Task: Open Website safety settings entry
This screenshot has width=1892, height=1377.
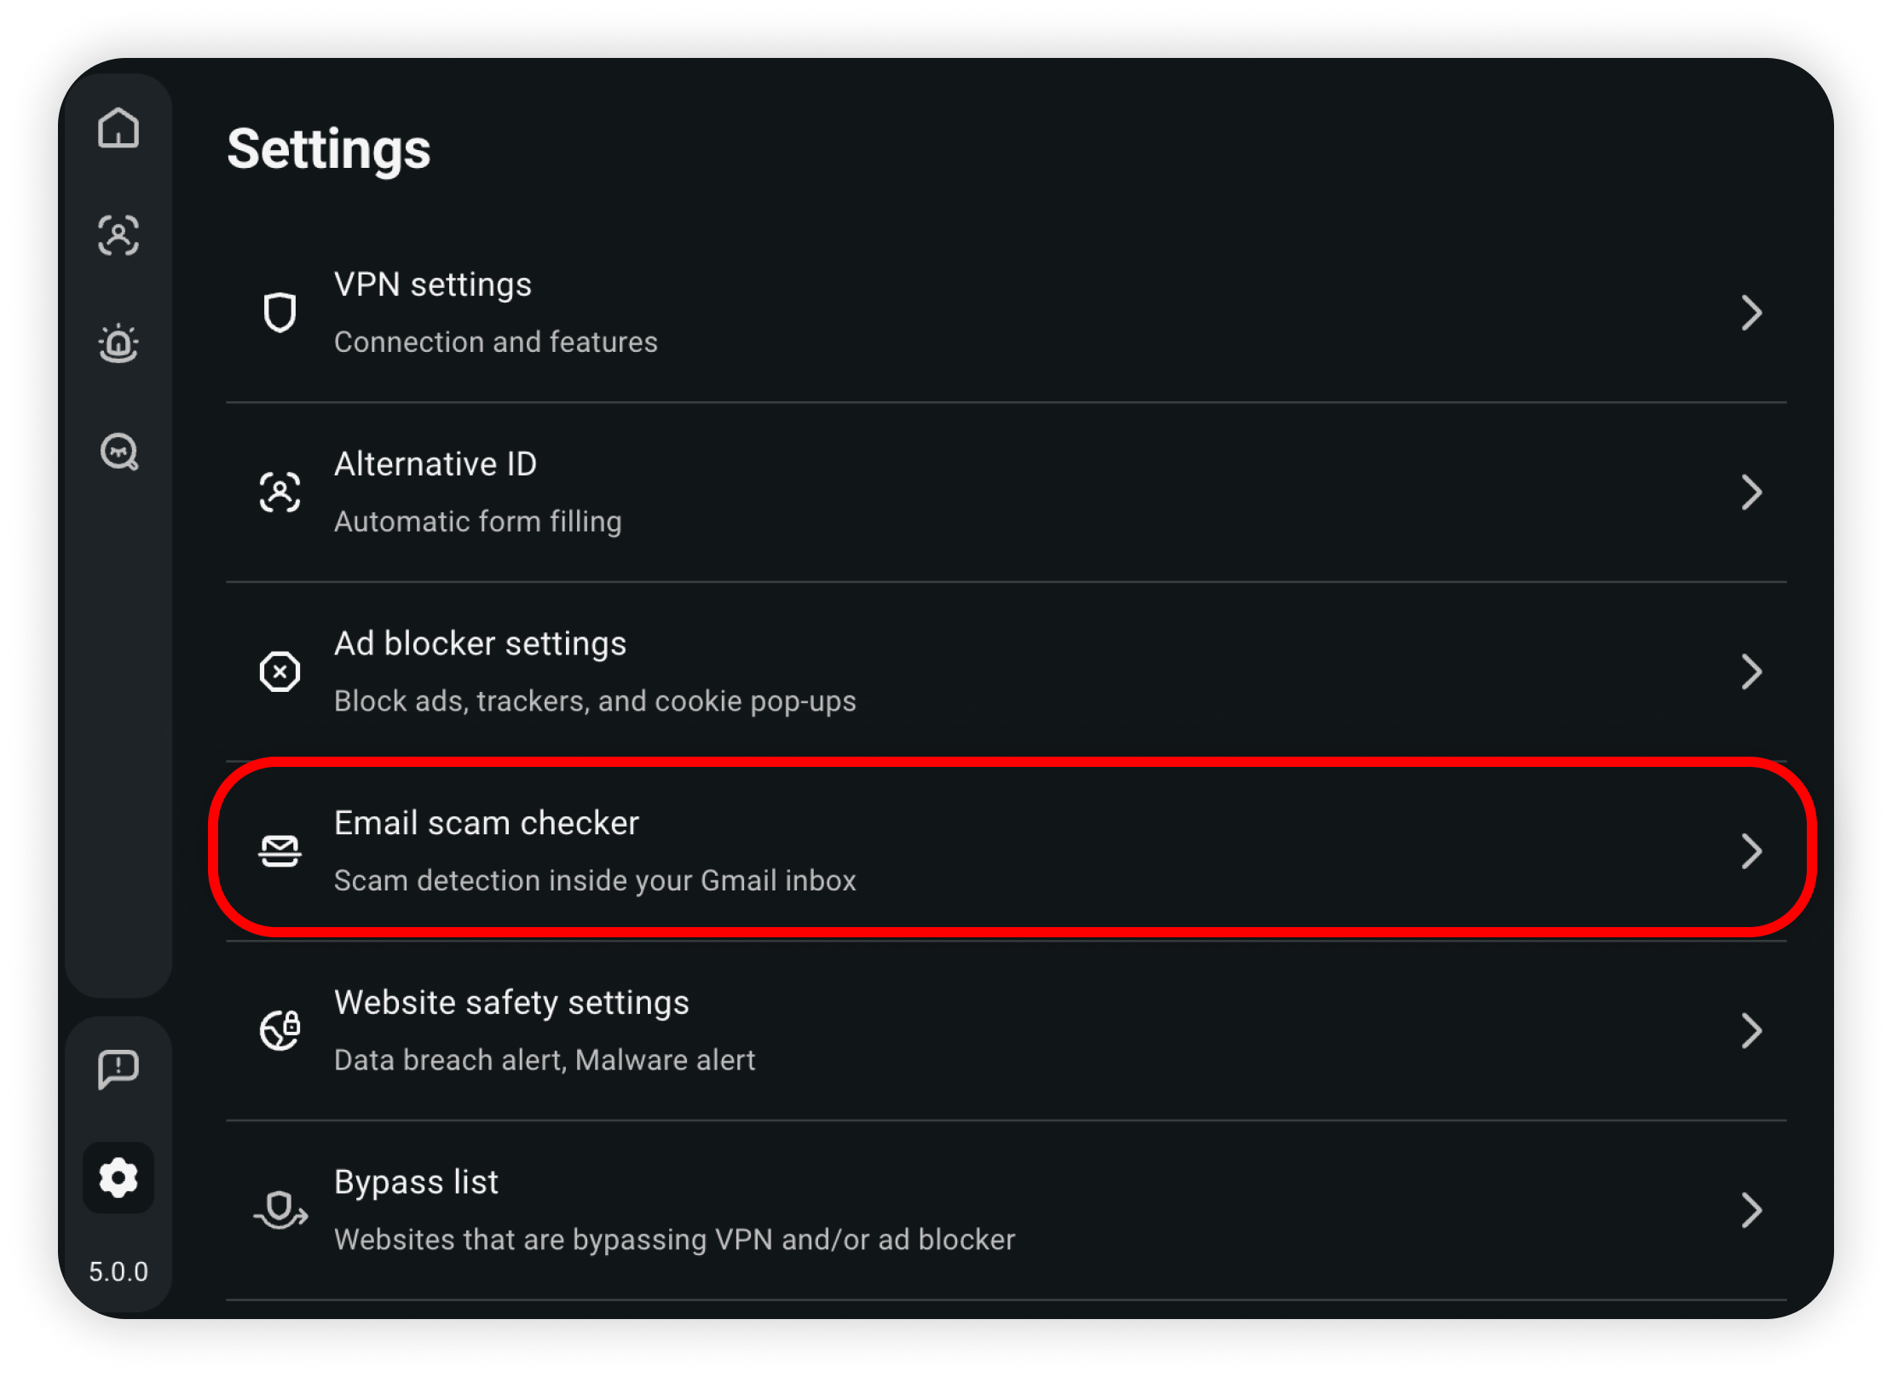Action: pos(1007,1030)
